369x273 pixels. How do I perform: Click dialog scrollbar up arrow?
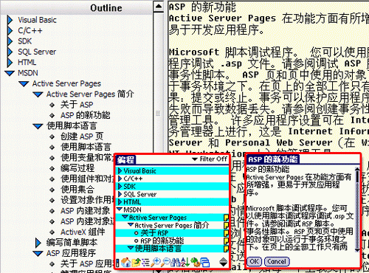(357, 169)
